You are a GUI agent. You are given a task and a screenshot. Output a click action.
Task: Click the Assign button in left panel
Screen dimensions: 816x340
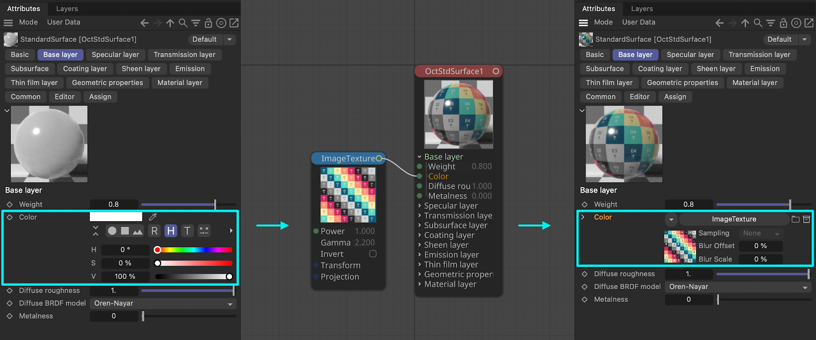(100, 97)
